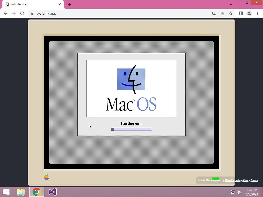Click the install app icon in address bar
Viewport: 263px width, 197px height.
point(214,13)
